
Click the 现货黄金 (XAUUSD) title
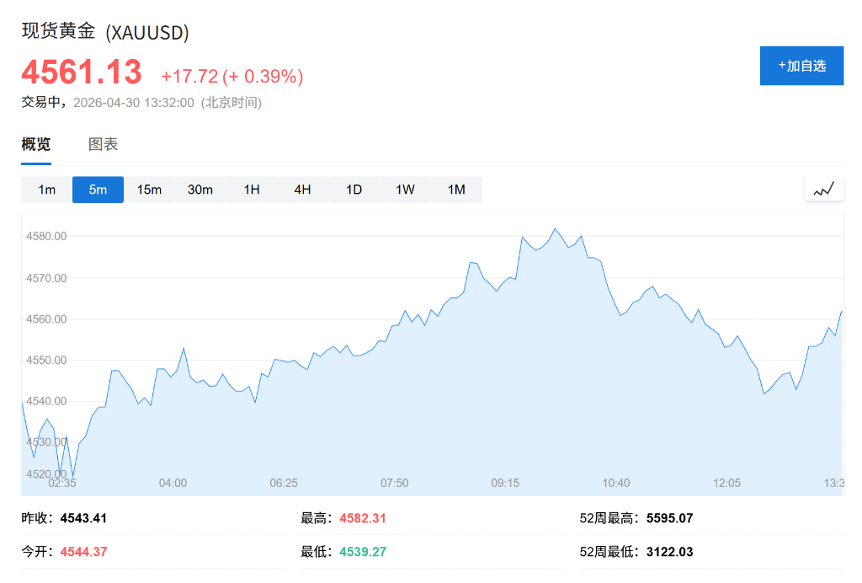[105, 32]
